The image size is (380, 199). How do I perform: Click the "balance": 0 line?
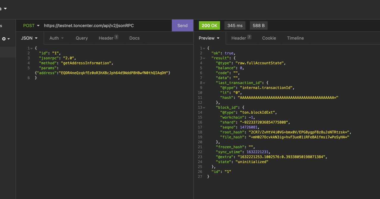pos(230,68)
